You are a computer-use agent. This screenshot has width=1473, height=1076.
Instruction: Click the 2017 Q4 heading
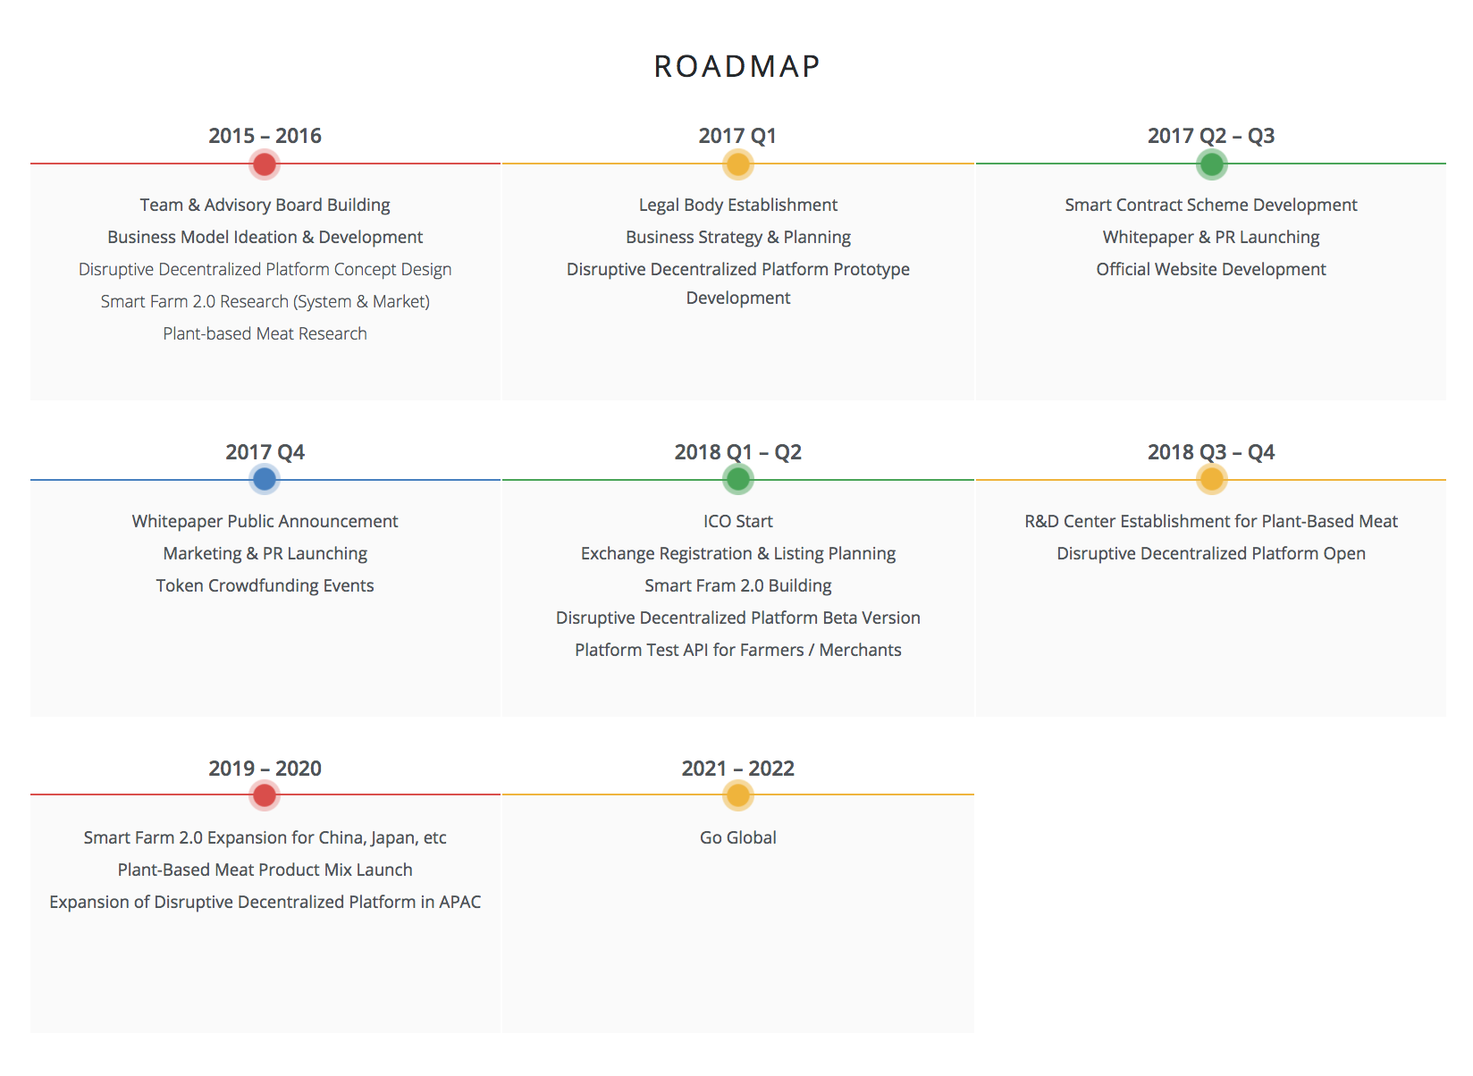(x=265, y=452)
